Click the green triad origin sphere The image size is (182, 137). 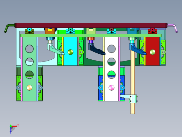click(10, 126)
